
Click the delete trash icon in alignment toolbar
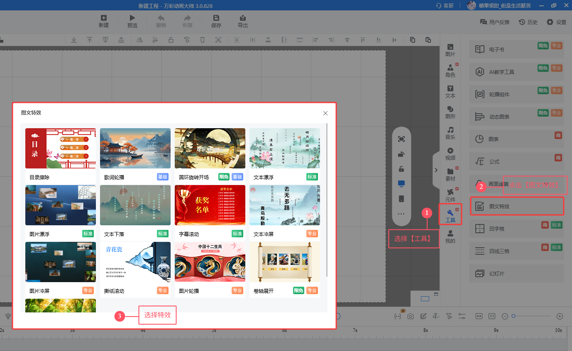(x=203, y=40)
